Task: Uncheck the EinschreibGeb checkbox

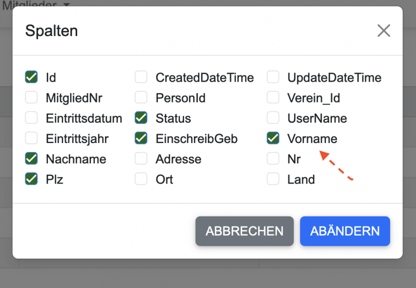Action: pos(141,138)
